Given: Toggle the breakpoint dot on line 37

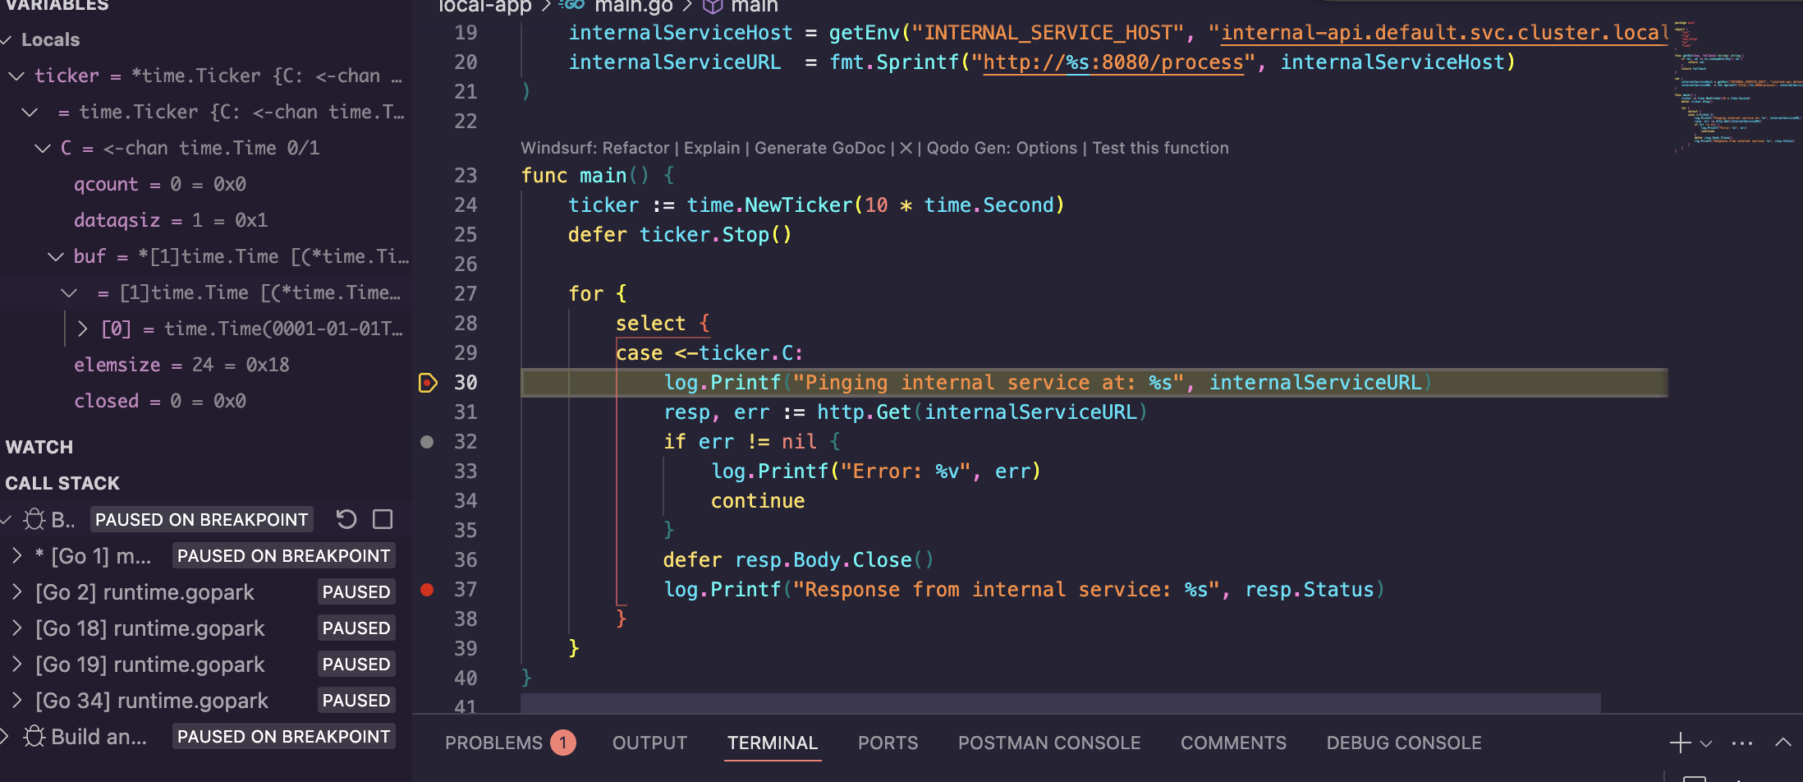Looking at the screenshot, I should pyautogui.click(x=427, y=589).
